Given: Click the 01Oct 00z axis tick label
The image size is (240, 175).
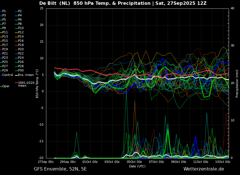Looking at the screenshot, I should (90, 162).
